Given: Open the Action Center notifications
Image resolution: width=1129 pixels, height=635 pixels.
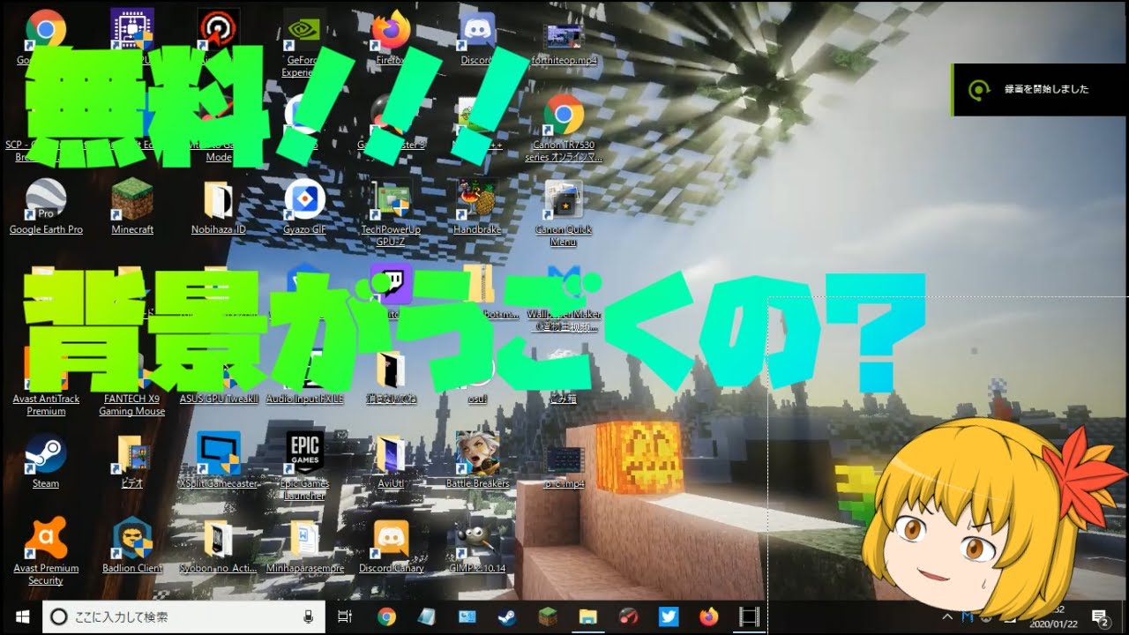Looking at the screenshot, I should tap(1100, 617).
